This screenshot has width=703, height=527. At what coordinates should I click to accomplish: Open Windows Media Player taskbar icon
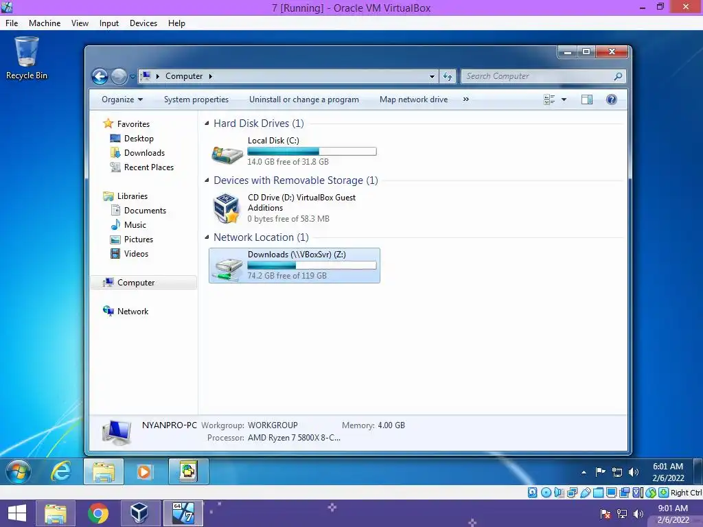point(144,471)
